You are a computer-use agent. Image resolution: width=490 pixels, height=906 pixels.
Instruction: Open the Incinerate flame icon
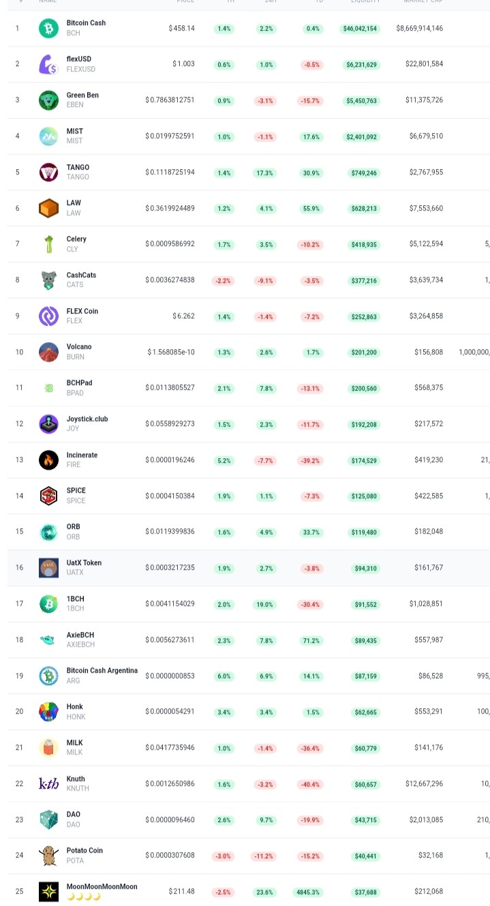48,460
